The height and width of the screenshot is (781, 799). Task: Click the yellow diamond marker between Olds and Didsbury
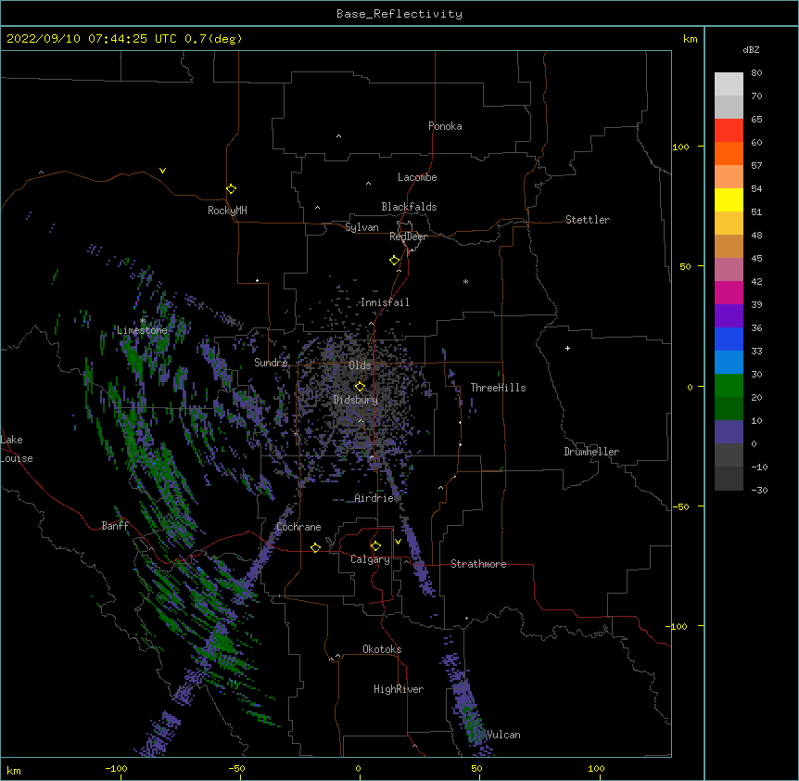click(360, 387)
